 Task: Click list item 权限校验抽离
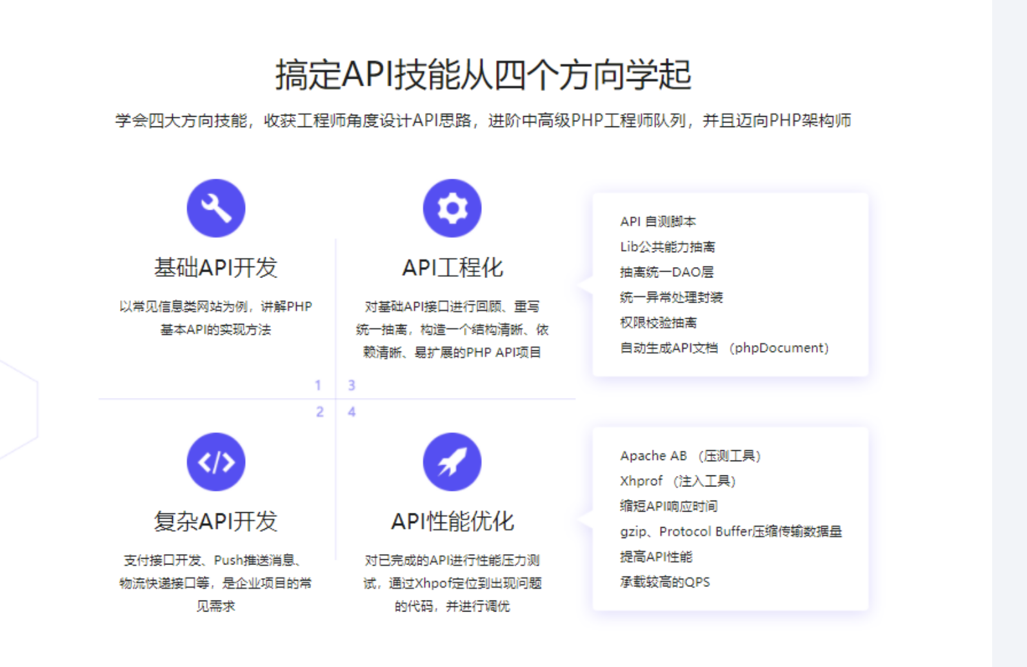659,323
